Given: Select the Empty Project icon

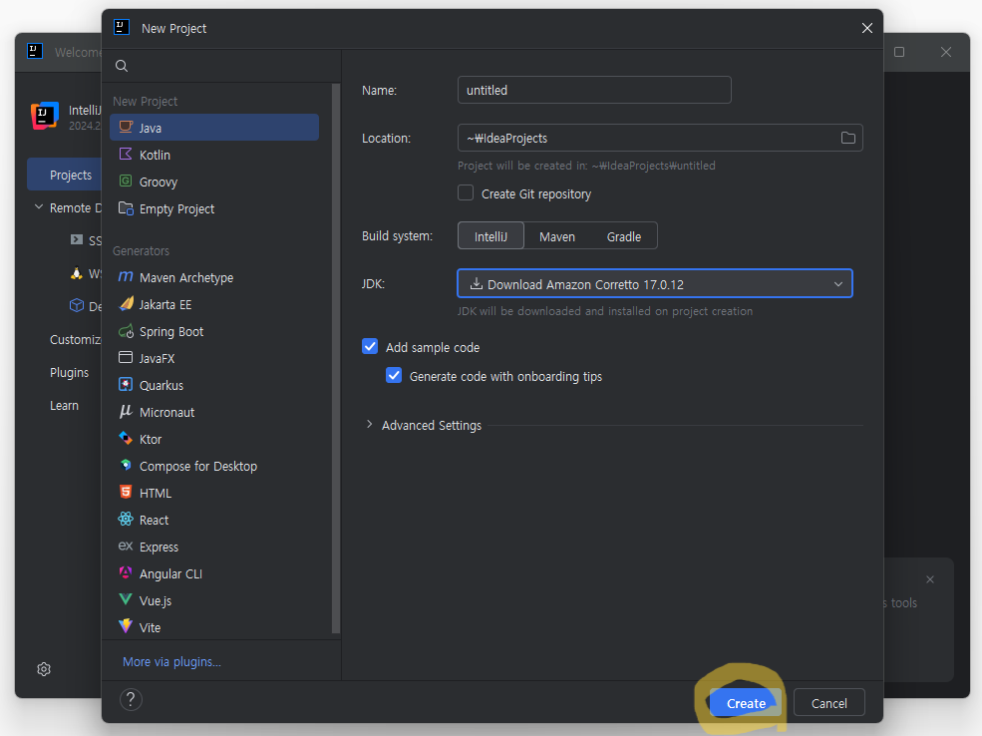Looking at the screenshot, I should pos(126,208).
